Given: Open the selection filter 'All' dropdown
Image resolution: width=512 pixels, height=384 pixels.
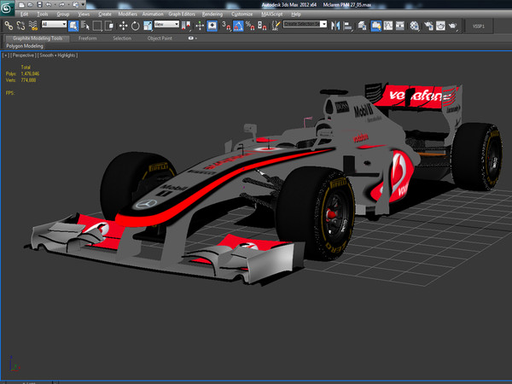Looking at the screenshot, I should click(x=54, y=24).
